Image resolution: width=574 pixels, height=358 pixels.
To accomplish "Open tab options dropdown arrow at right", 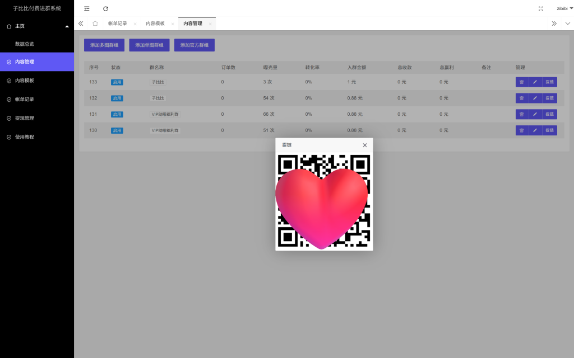I will coord(567,23).
